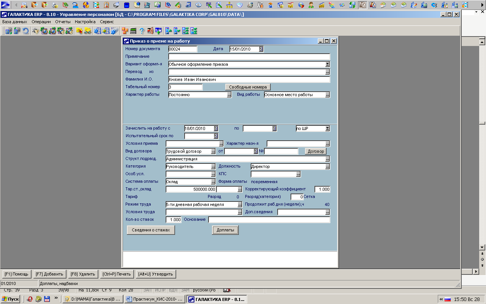
Task: Open calendar picker for contract 'от' date
Action: click(256, 151)
